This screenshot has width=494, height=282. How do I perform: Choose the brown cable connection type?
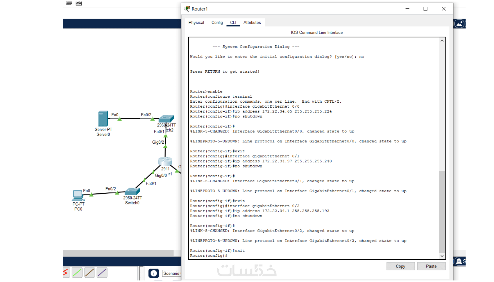(90, 272)
